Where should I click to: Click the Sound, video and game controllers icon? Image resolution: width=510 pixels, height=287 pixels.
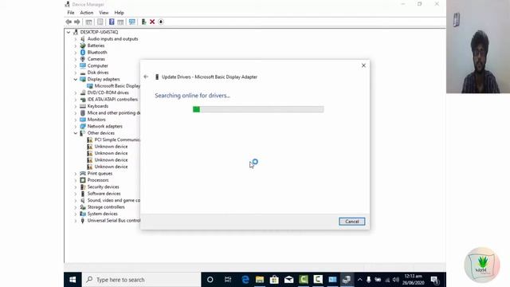pos(83,200)
